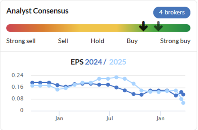This screenshot has width=198, height=130.
Task: Click the solid black consensus arrow
Action: pyautogui.click(x=143, y=26)
